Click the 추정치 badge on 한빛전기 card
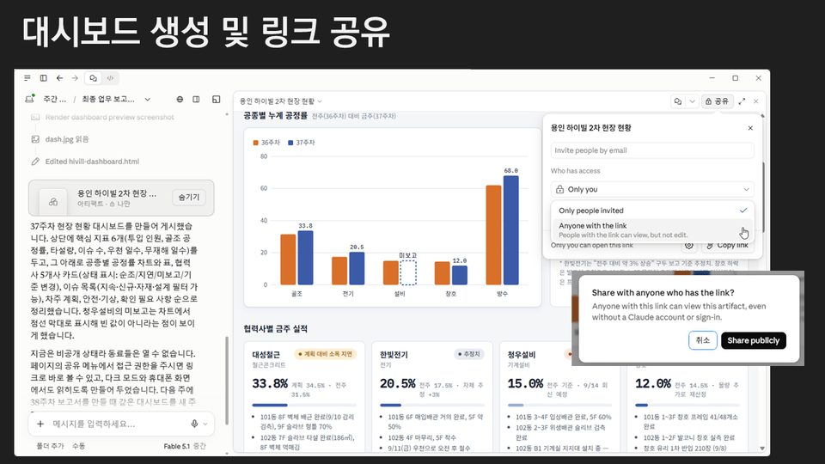 coord(468,354)
